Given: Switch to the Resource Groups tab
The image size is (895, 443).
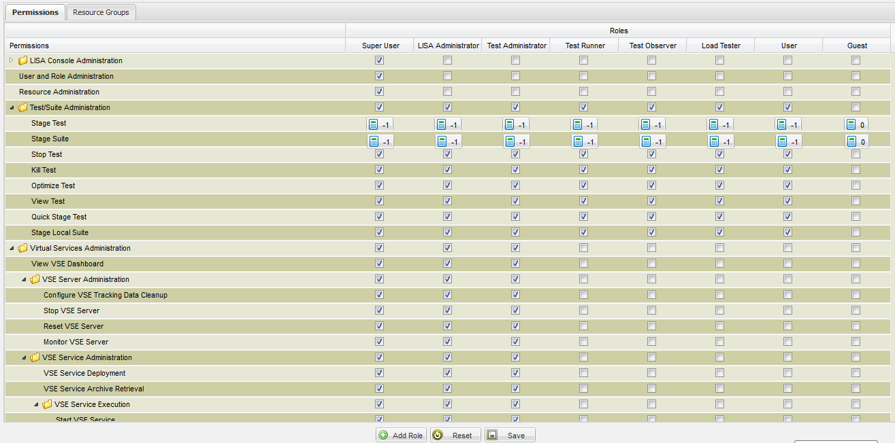Looking at the screenshot, I should (101, 12).
